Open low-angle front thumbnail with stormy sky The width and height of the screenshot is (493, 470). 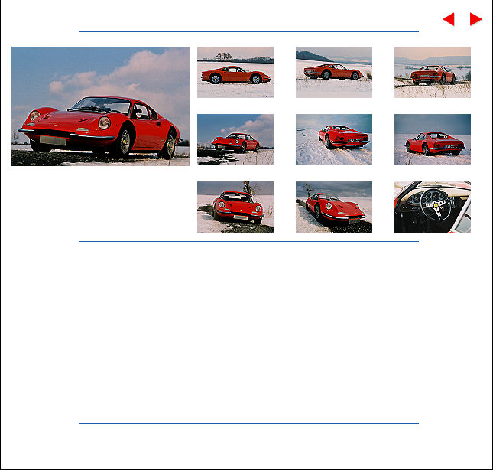click(334, 207)
